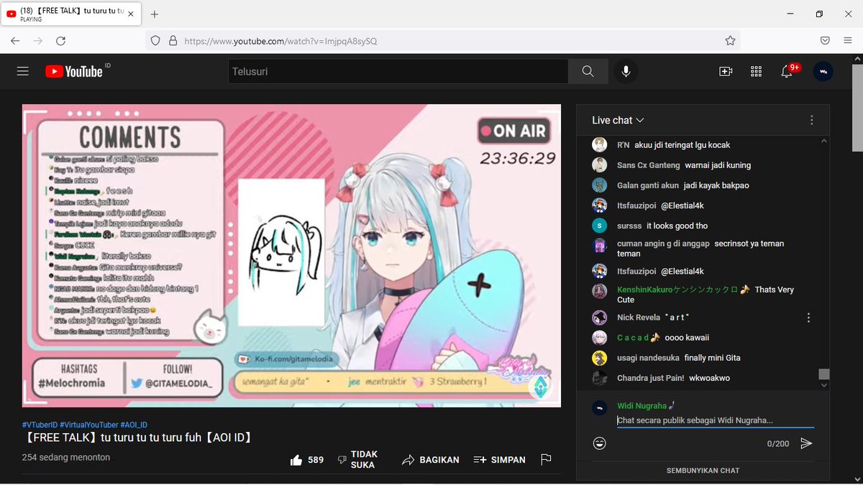
Task: View the site security lock info
Action: click(172, 41)
